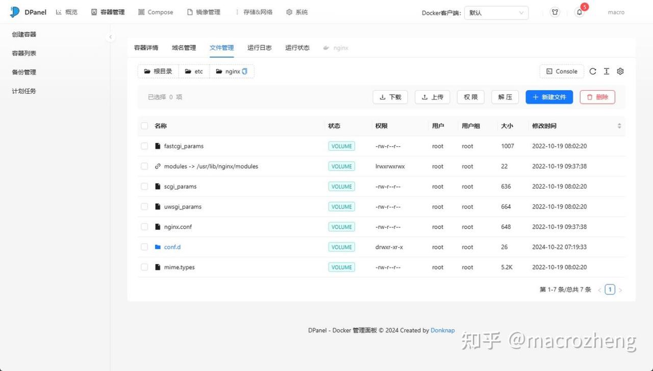Open 备份管理 in sidebar
The image size is (653, 371).
pos(24,72)
